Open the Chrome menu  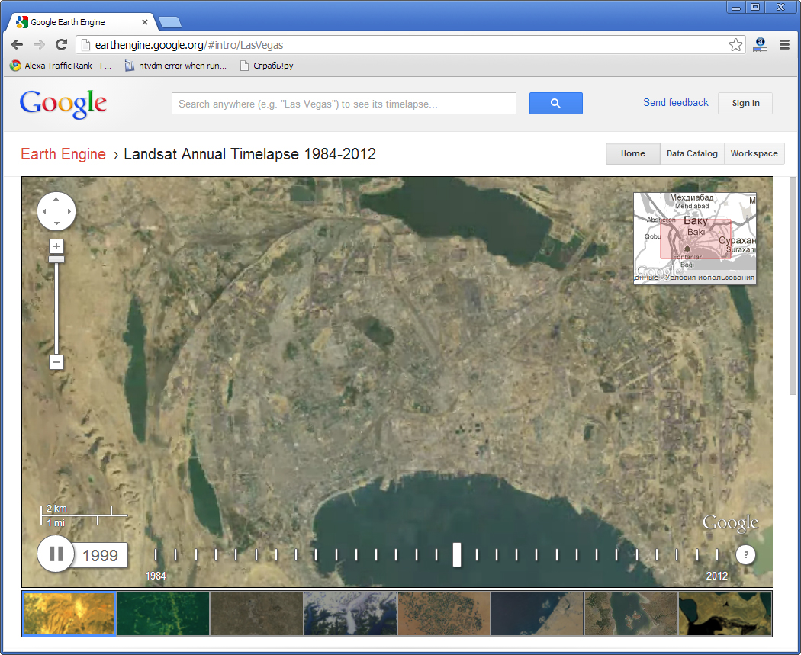(x=785, y=45)
